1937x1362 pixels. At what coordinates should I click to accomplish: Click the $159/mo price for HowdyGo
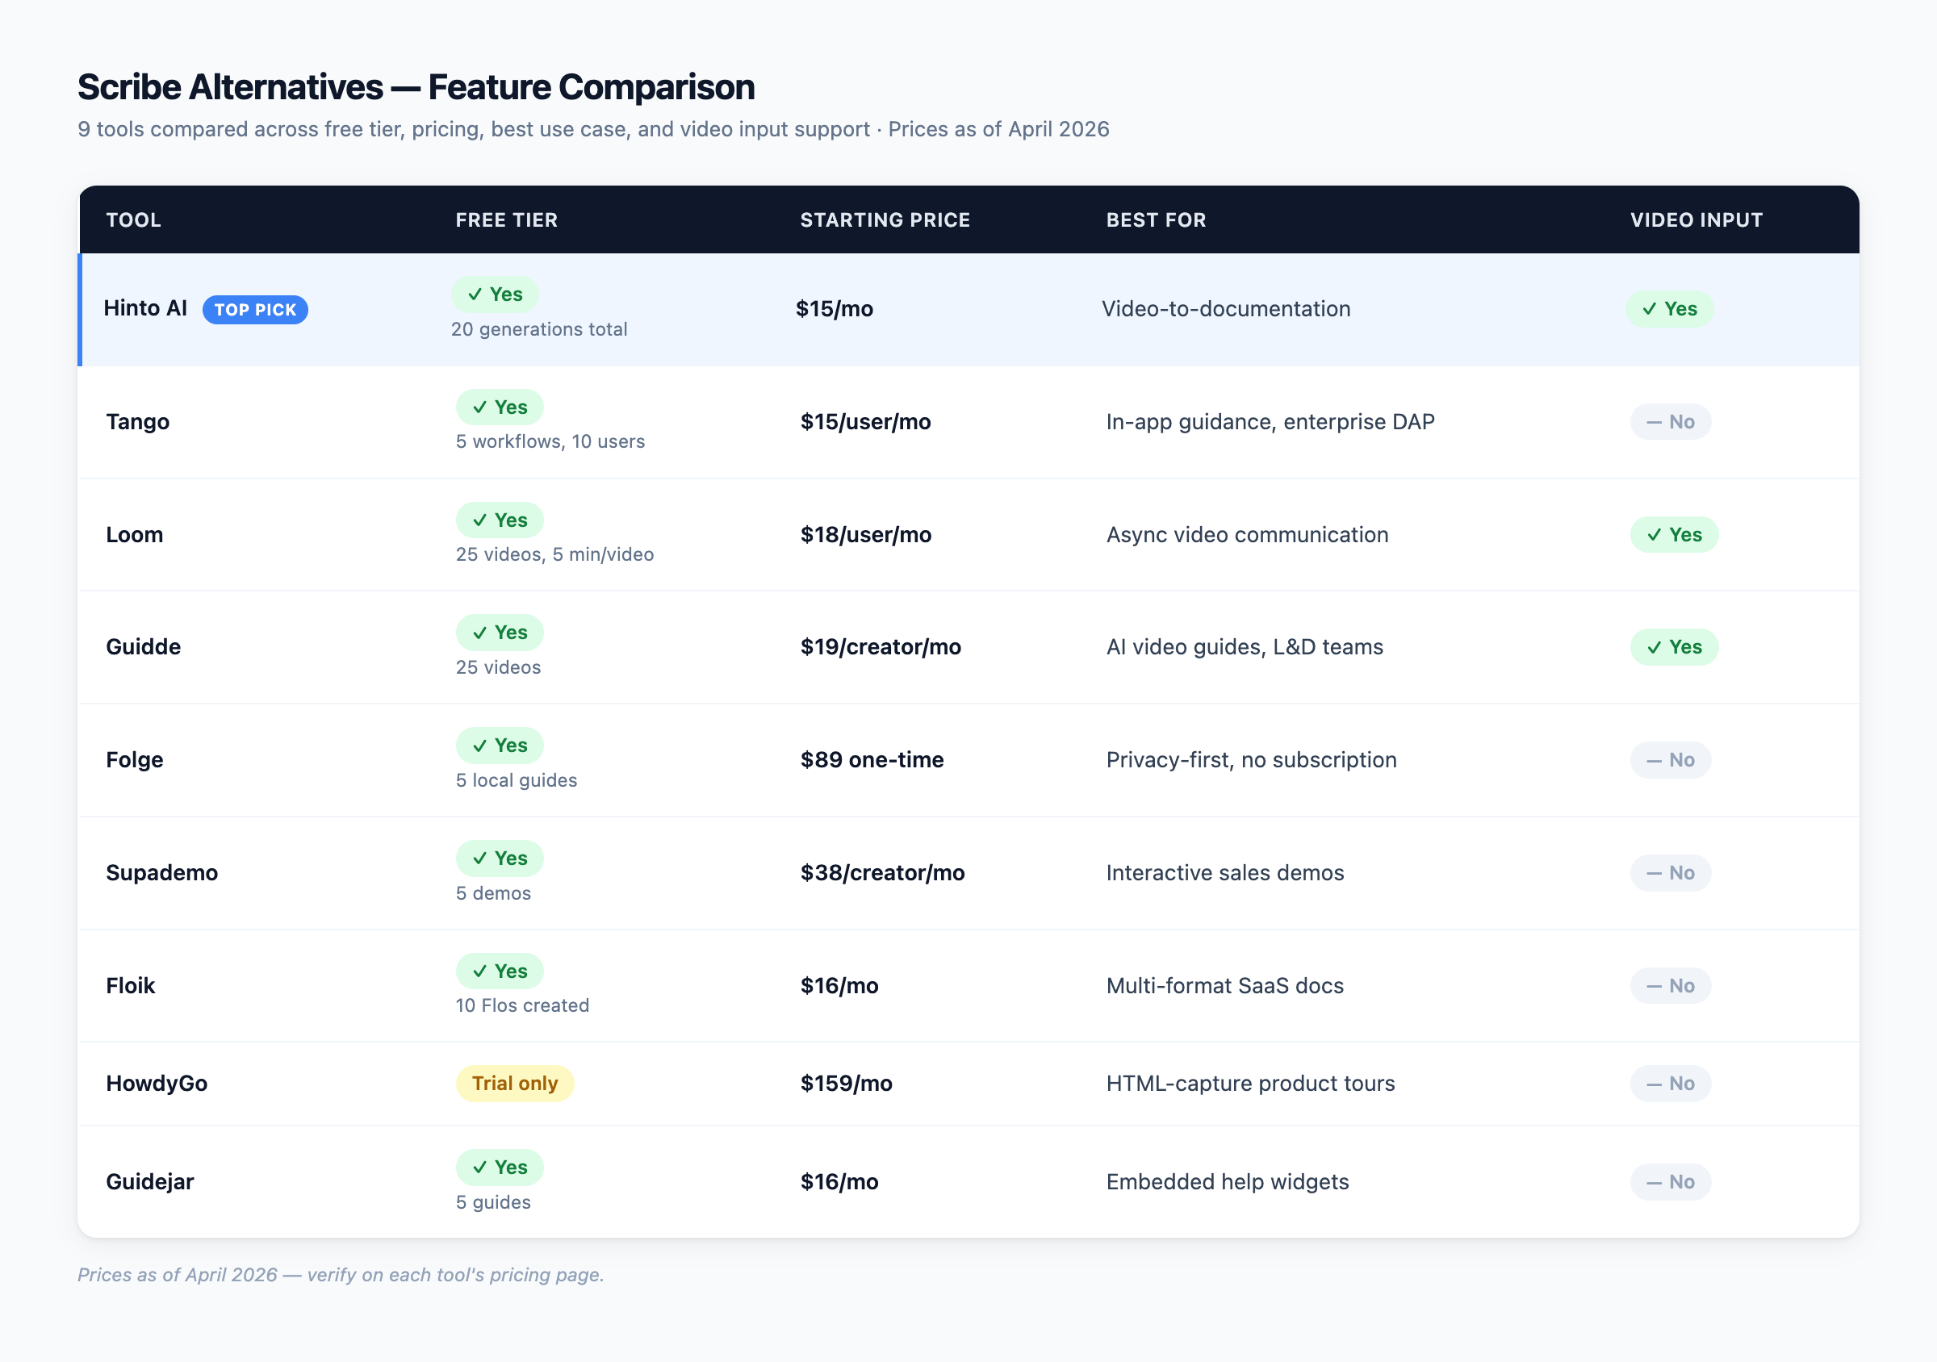[x=846, y=1083]
